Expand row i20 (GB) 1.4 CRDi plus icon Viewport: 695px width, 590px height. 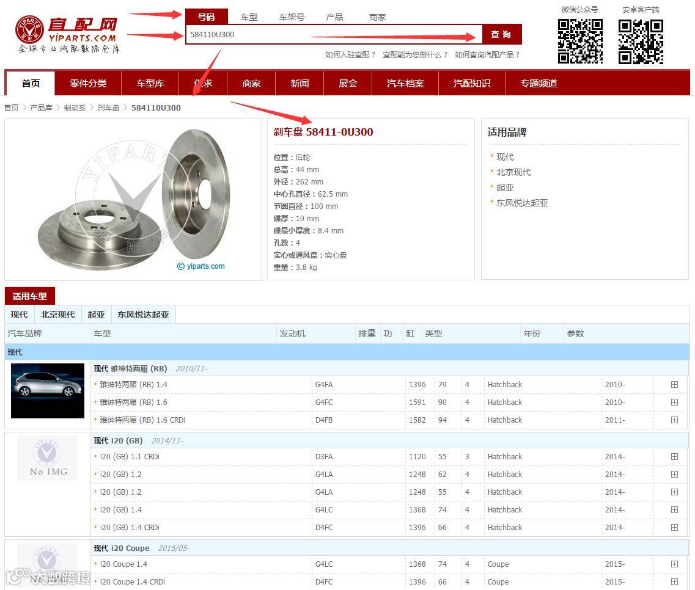tap(674, 528)
